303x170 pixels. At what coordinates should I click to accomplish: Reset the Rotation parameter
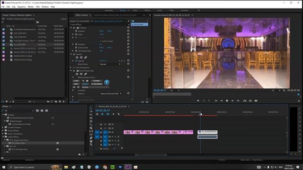pos(128,44)
